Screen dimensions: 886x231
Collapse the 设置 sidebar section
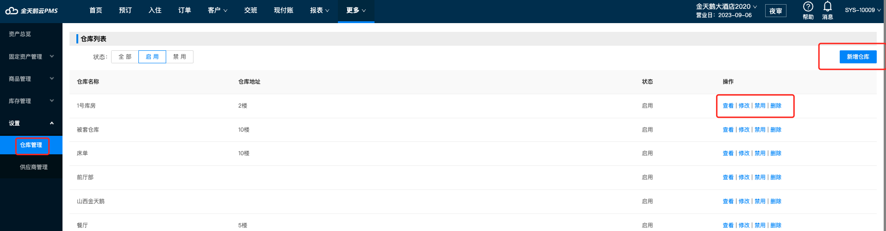(x=31, y=123)
